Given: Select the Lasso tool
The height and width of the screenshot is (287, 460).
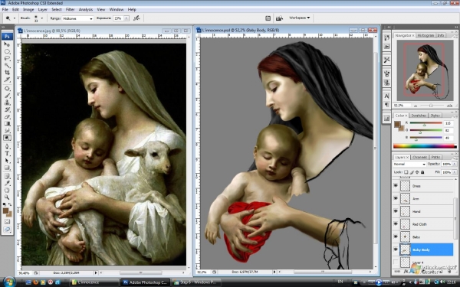Looking at the screenshot, I should [x=7, y=59].
